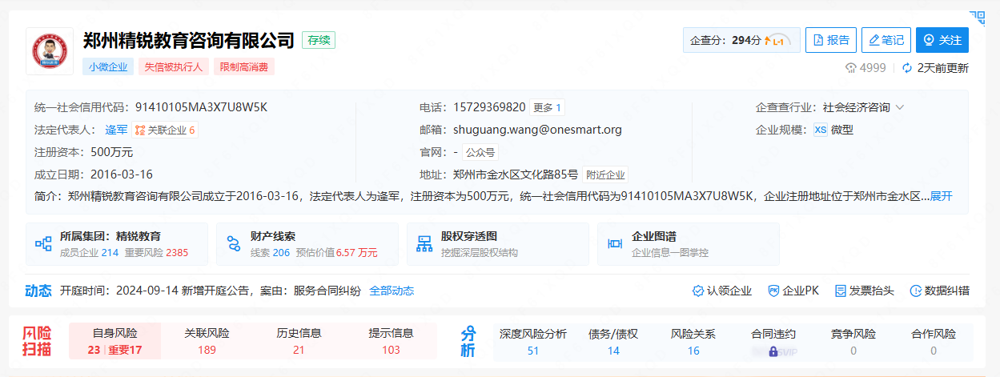This screenshot has width=1000, height=377.
Task: Expand company intro via 展开 link
Action: pos(941,196)
